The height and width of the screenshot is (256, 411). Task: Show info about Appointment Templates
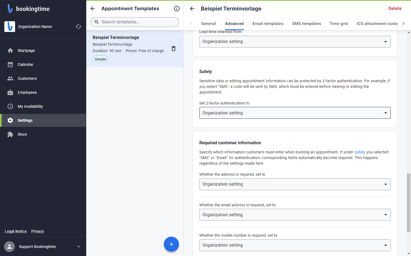pos(177,9)
